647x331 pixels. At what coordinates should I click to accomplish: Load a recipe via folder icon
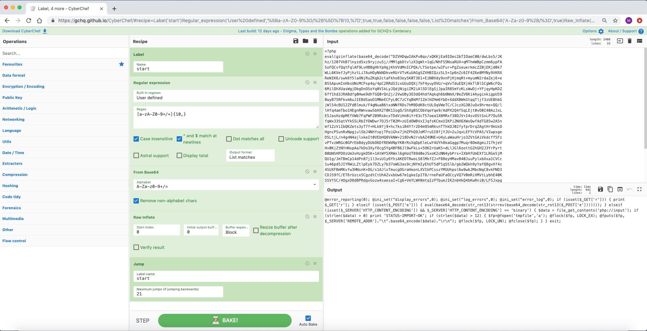(x=305, y=41)
